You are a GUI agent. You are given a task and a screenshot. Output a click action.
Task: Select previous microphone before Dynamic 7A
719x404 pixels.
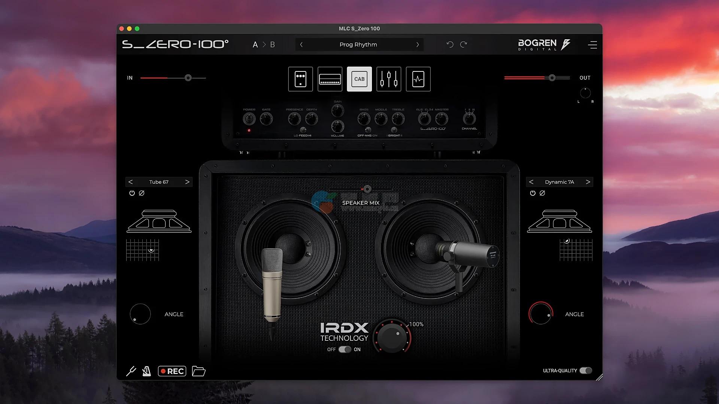(x=531, y=182)
